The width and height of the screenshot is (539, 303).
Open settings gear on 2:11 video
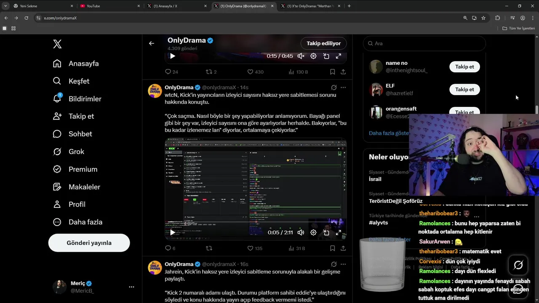[x=313, y=232]
